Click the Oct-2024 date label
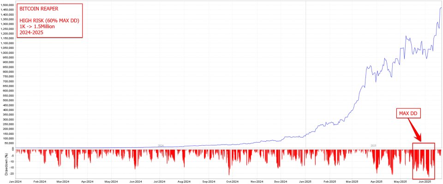 pos(232,181)
